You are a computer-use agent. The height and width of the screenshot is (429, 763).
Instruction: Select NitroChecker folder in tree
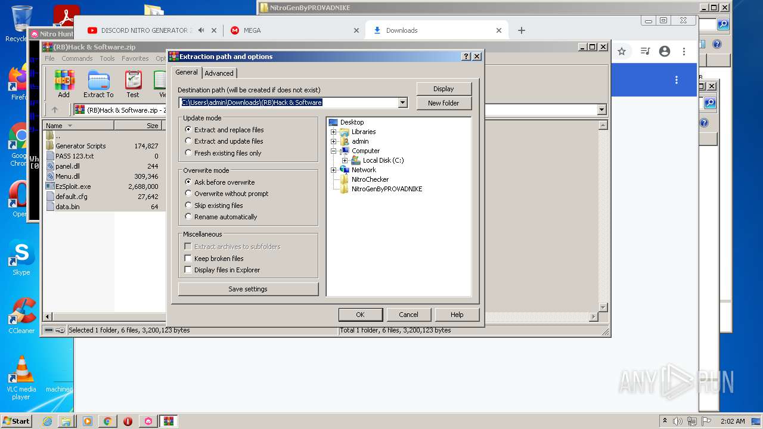(370, 179)
